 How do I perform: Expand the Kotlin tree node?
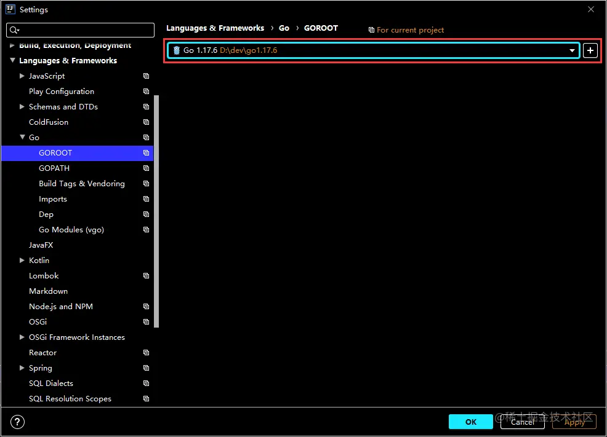pos(22,261)
